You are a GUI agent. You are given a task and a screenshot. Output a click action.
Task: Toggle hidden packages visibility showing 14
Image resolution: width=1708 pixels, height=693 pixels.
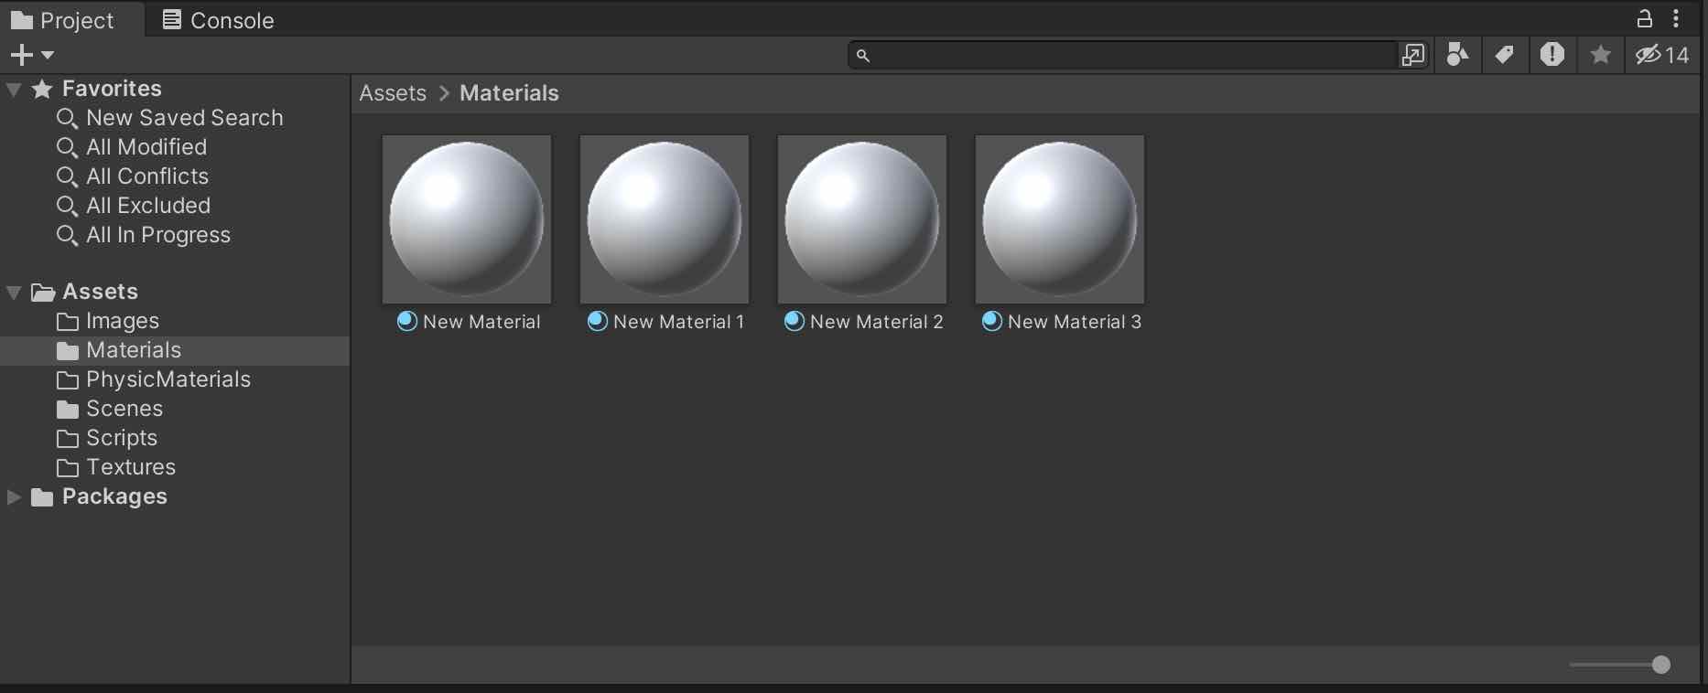pos(1661,55)
